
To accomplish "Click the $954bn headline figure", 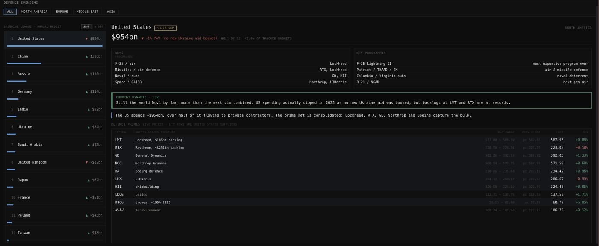I will click(125, 37).
